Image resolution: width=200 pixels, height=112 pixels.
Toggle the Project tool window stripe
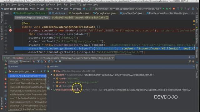click(2, 18)
